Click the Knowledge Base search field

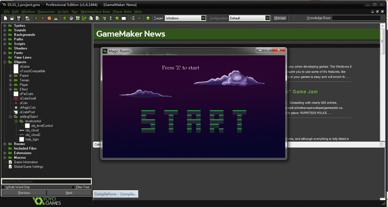point(357,18)
